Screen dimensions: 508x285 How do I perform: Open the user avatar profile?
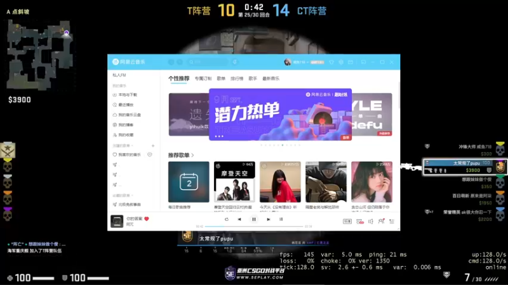point(288,62)
